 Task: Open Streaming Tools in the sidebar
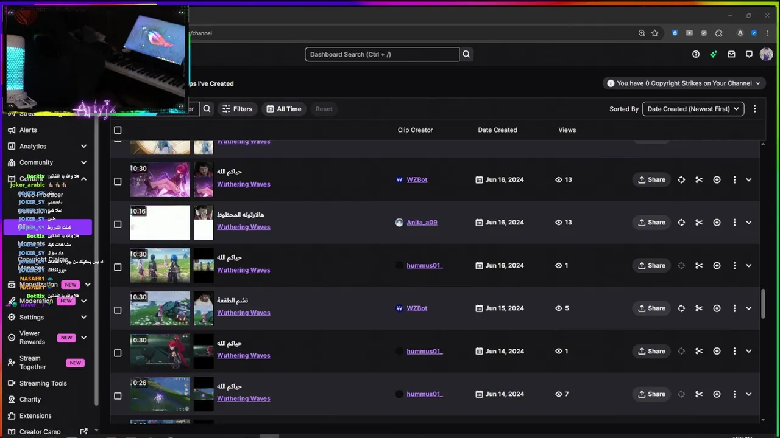click(43, 383)
